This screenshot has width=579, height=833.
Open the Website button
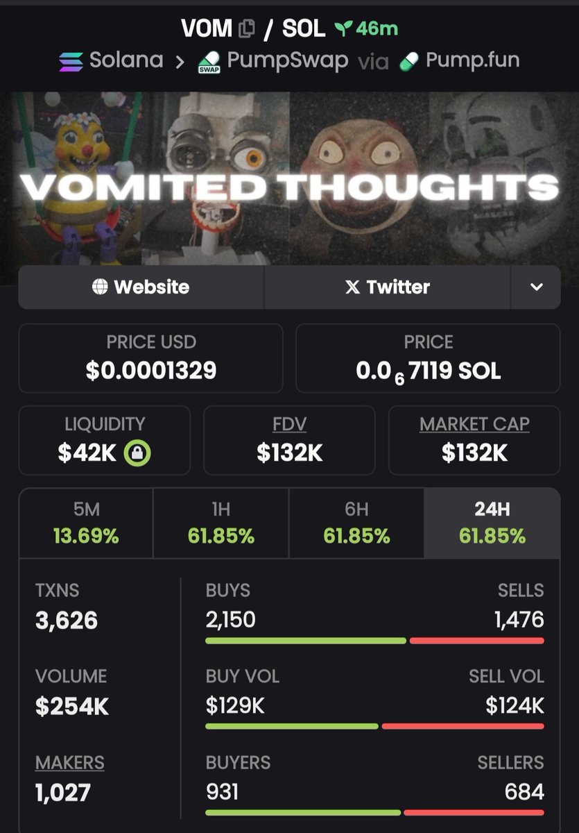click(x=141, y=287)
